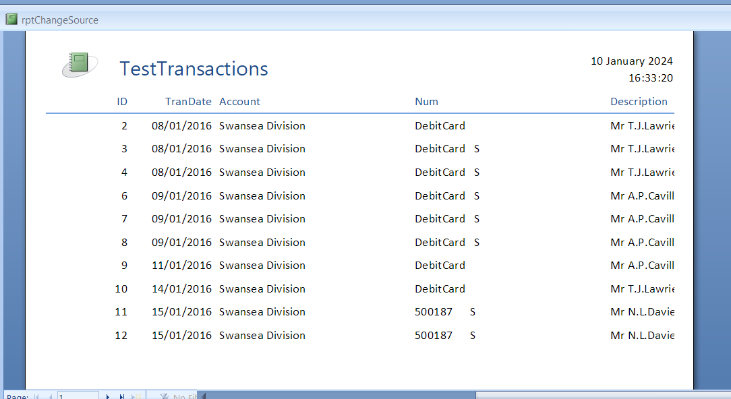Click the Num column header
The image size is (731, 399).
(x=427, y=102)
